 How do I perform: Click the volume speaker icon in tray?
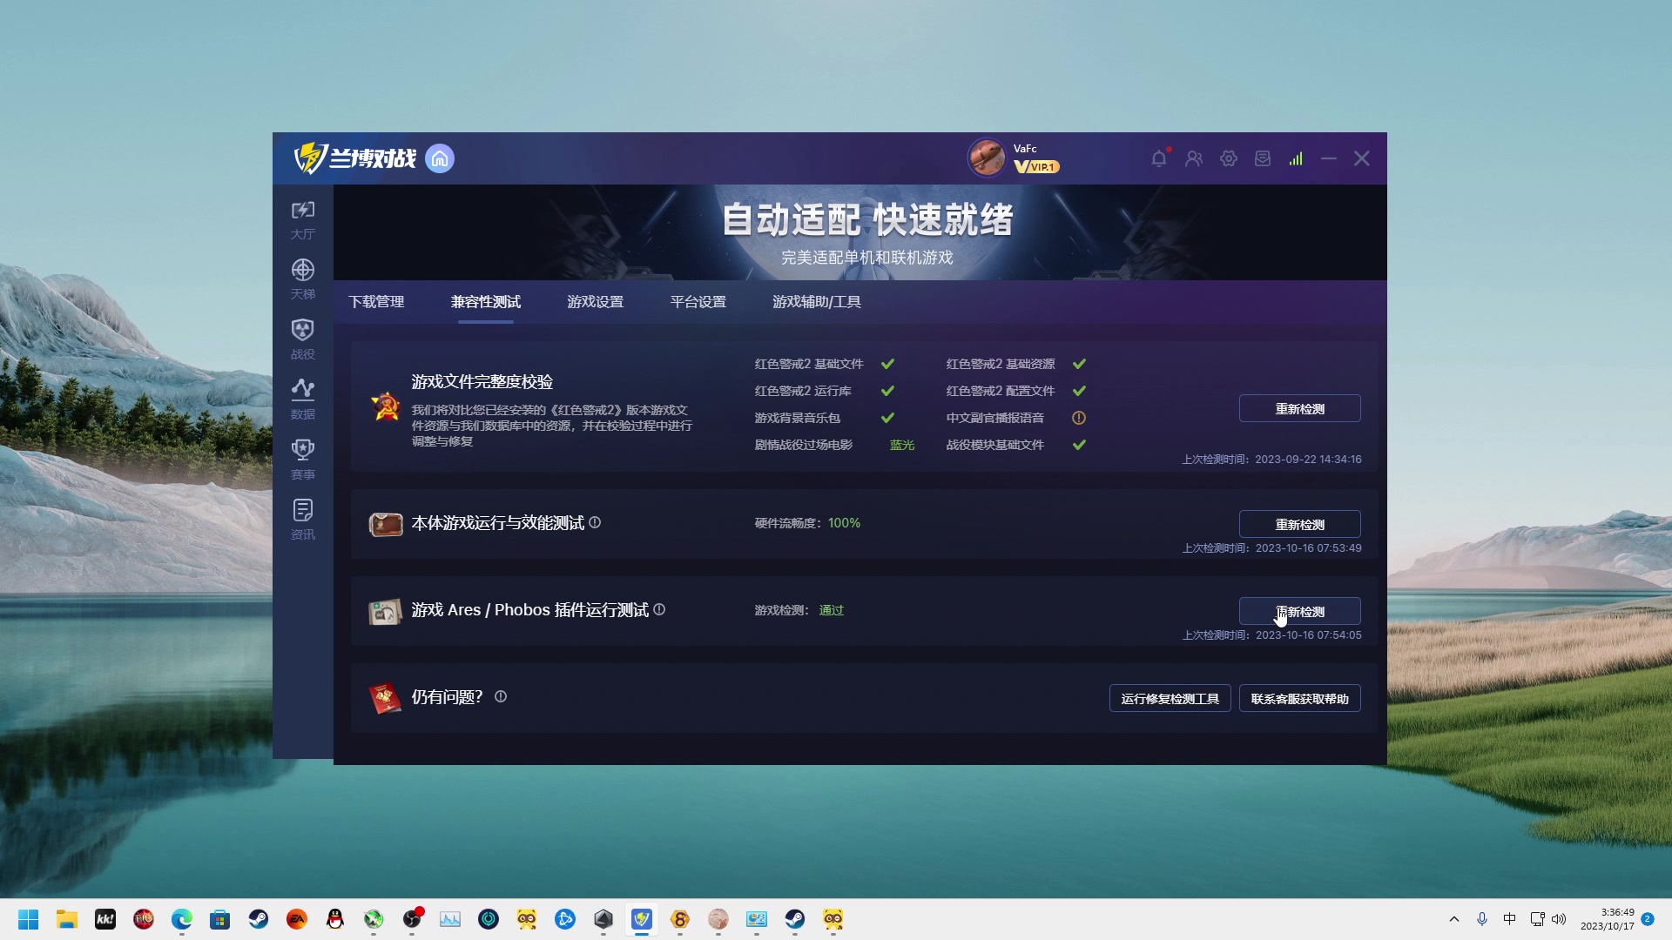(1559, 919)
